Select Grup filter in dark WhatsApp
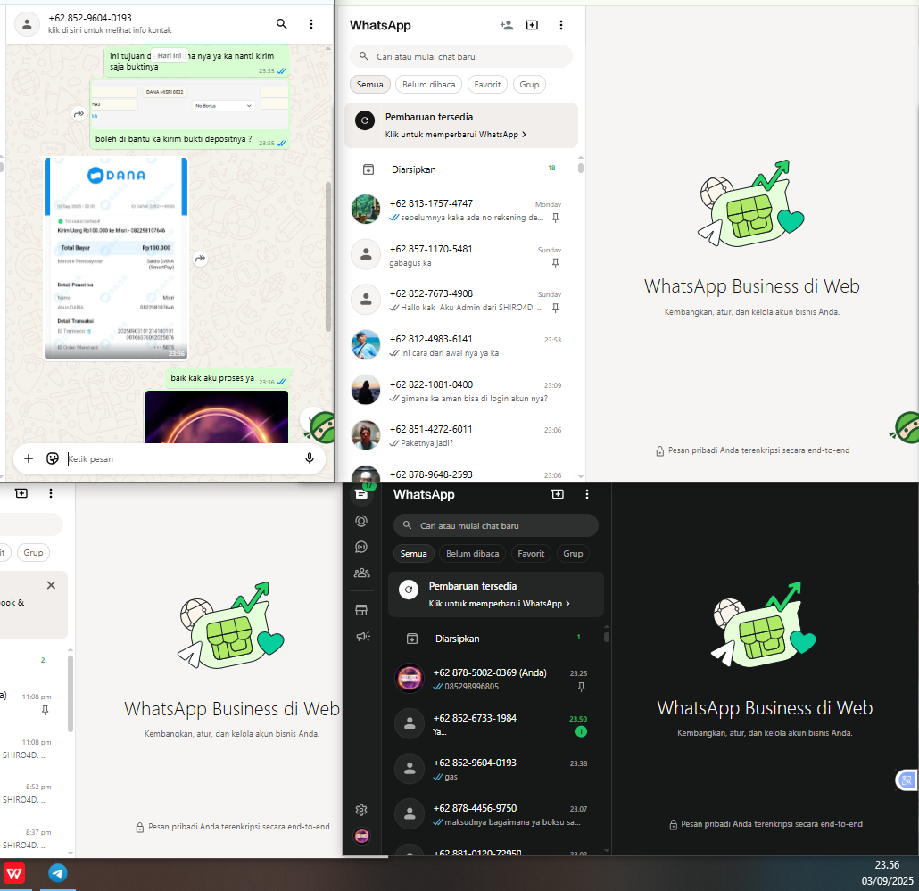The image size is (919, 891). 573,554
